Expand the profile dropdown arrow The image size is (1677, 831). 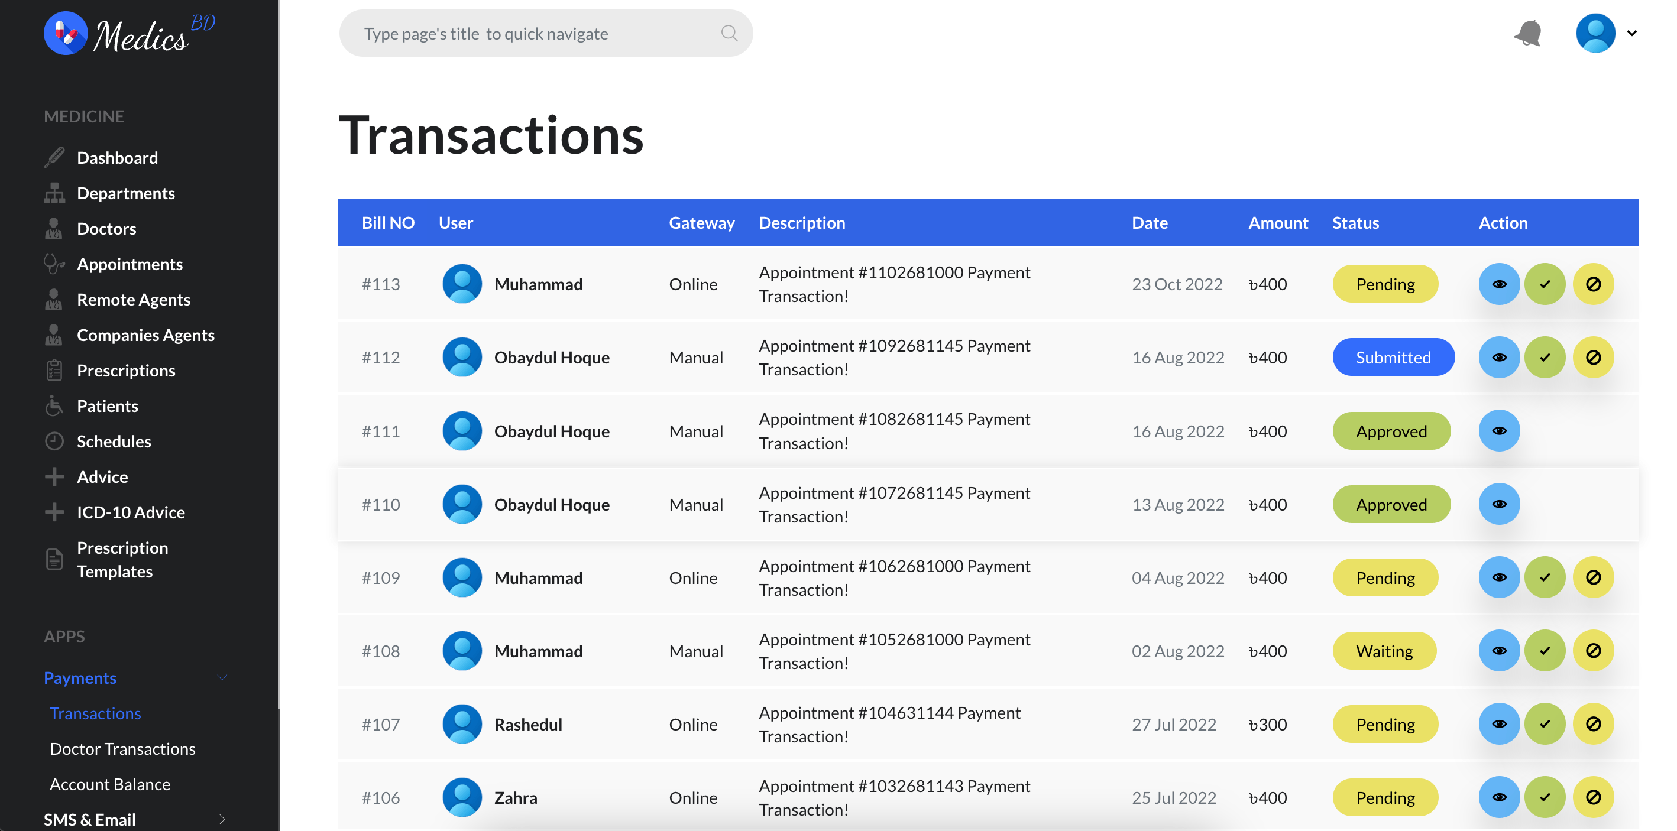tap(1631, 33)
